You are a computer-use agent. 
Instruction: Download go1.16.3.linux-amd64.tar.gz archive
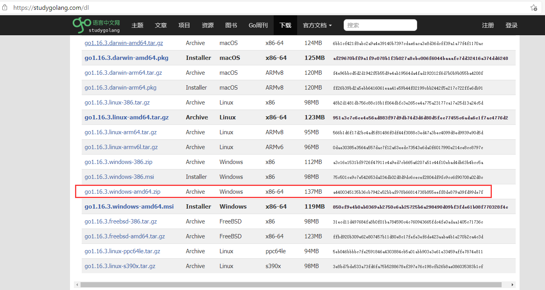pos(127,117)
